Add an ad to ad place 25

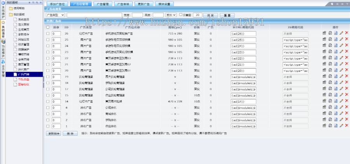click(324, 39)
